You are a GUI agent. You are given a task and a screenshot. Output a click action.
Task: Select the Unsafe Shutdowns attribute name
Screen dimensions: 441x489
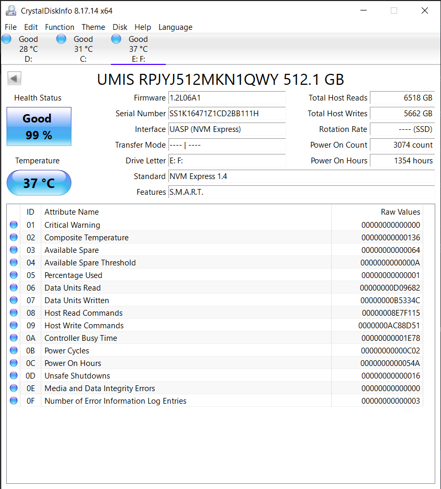77,376
